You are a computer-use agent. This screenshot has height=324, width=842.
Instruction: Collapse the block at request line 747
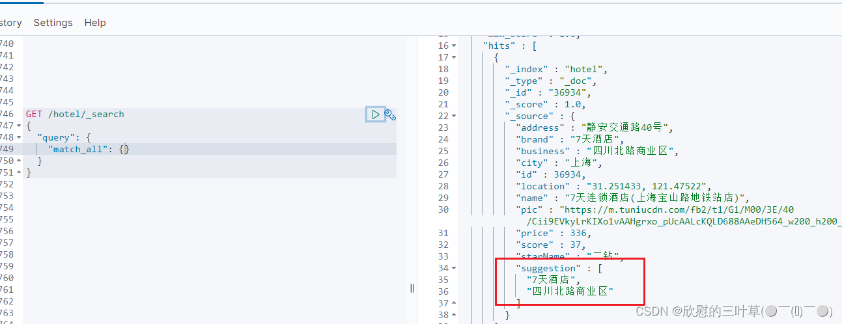pyautogui.click(x=18, y=126)
